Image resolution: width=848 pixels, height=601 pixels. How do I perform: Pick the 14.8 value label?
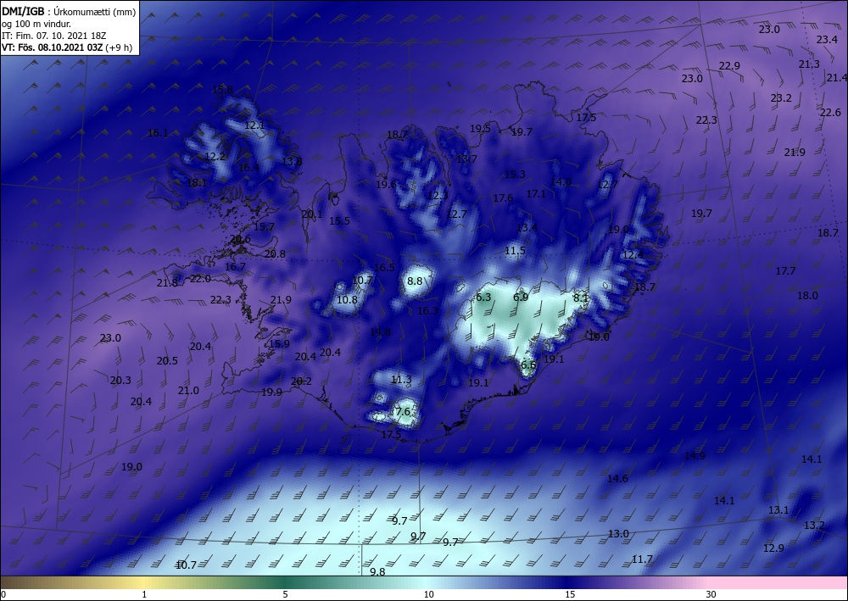click(380, 331)
